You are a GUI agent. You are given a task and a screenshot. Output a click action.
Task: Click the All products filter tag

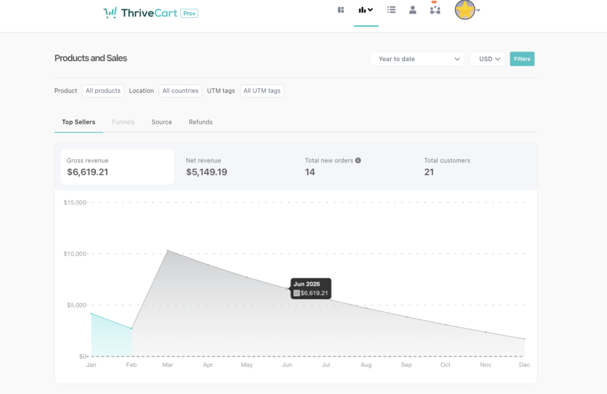103,91
